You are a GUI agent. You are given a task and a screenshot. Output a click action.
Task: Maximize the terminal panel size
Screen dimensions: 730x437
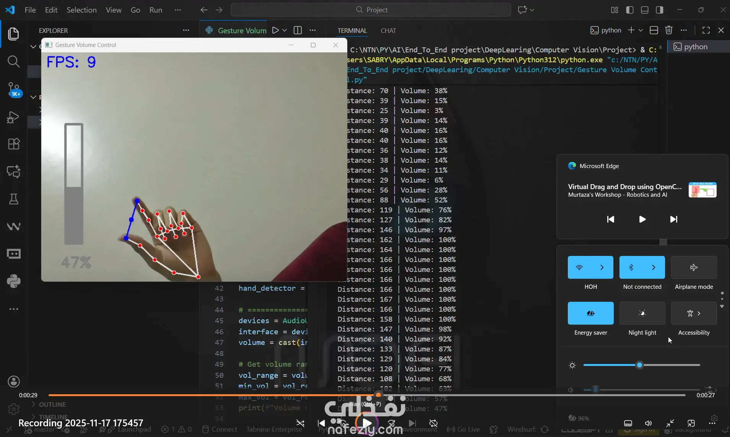point(706,30)
